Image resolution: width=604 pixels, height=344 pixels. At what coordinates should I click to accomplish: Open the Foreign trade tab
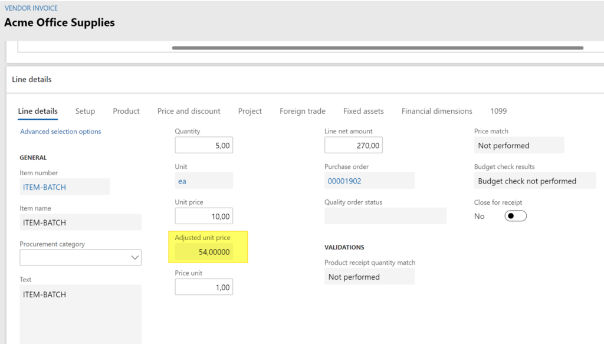coord(302,111)
